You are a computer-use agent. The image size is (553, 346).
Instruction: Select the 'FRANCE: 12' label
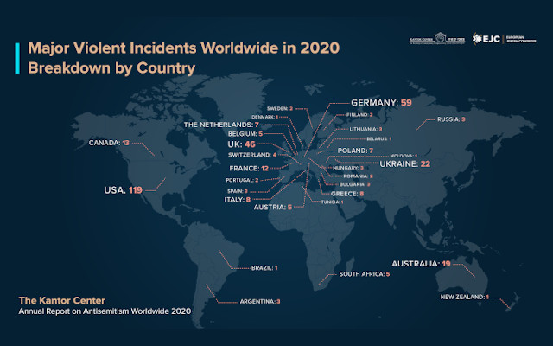[x=249, y=169]
